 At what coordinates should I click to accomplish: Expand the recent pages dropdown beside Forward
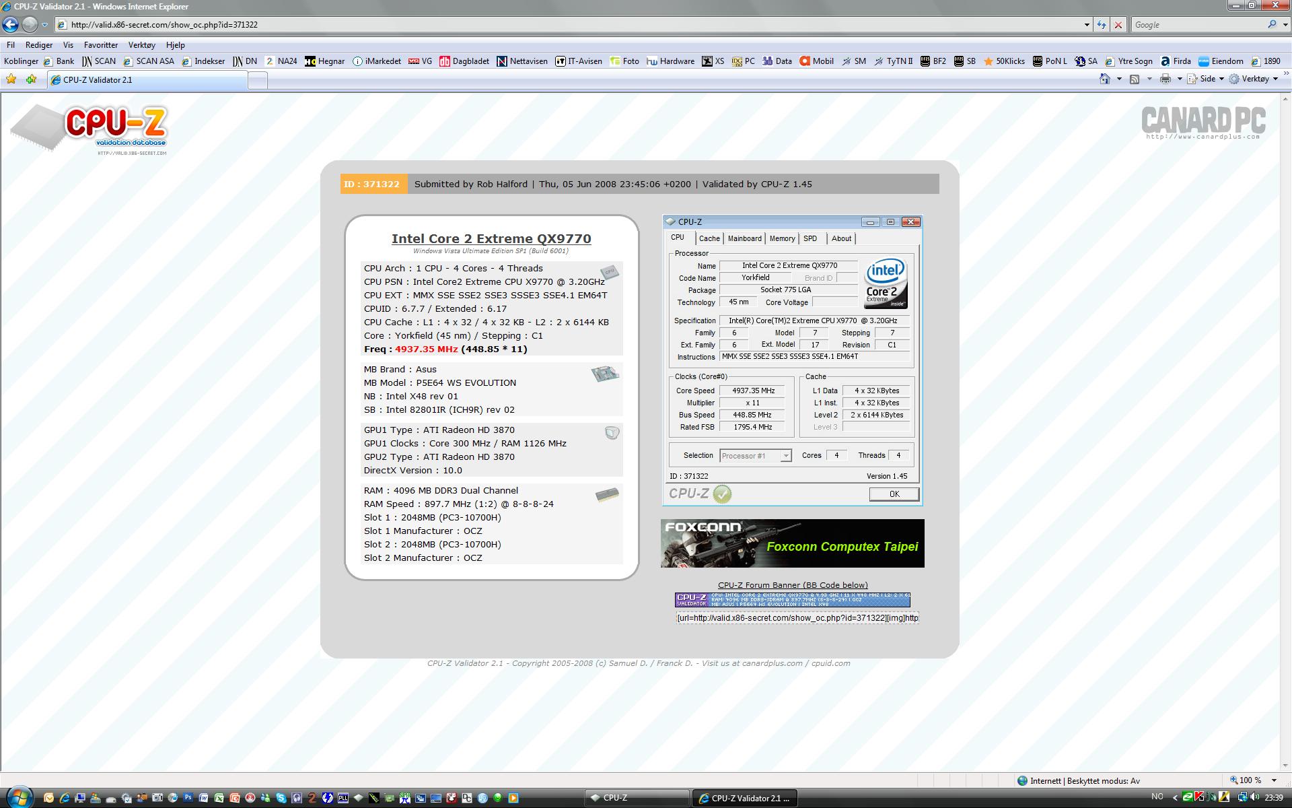[x=44, y=25]
